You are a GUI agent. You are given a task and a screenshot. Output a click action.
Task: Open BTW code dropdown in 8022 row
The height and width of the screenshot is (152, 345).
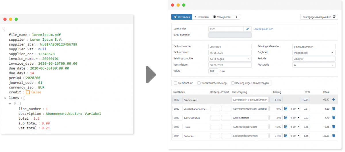coord(294,109)
